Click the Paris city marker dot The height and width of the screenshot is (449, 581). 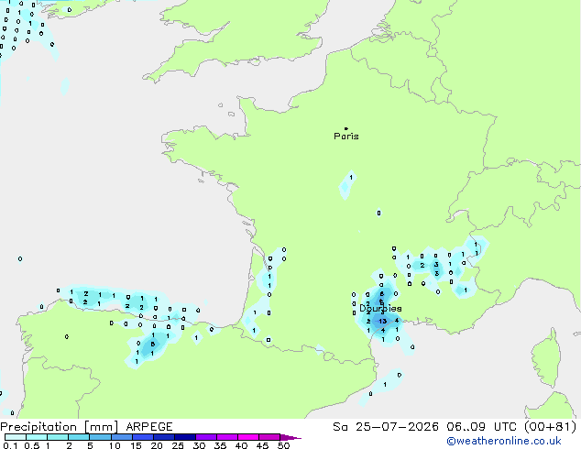coord(346,128)
